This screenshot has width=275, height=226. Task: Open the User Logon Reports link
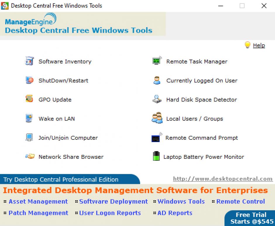110,213
